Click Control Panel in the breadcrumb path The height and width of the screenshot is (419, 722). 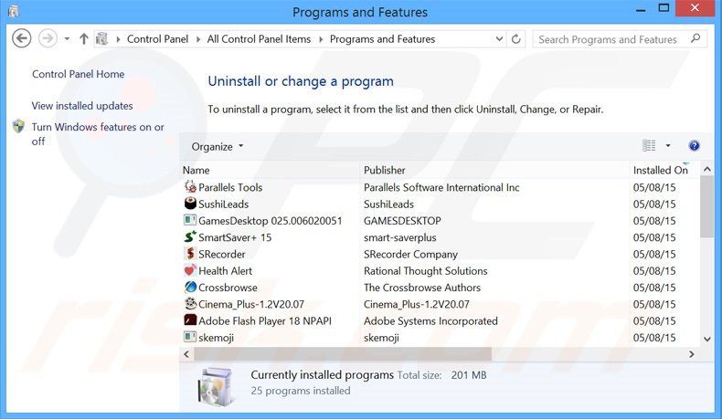[159, 39]
